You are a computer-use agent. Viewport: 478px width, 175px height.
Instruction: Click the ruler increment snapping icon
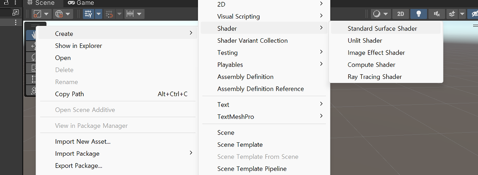tap(130, 14)
